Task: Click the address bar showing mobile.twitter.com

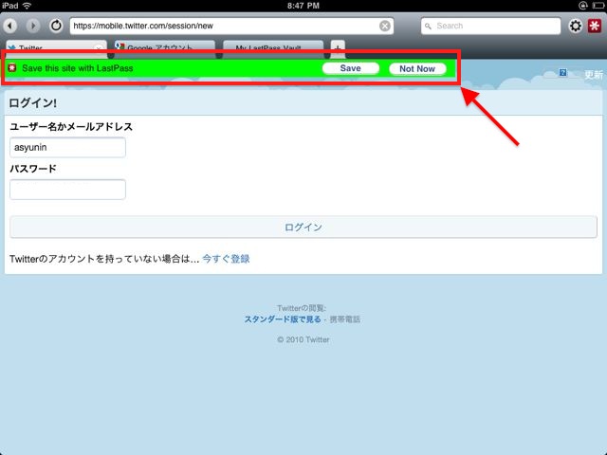Action: [x=231, y=26]
